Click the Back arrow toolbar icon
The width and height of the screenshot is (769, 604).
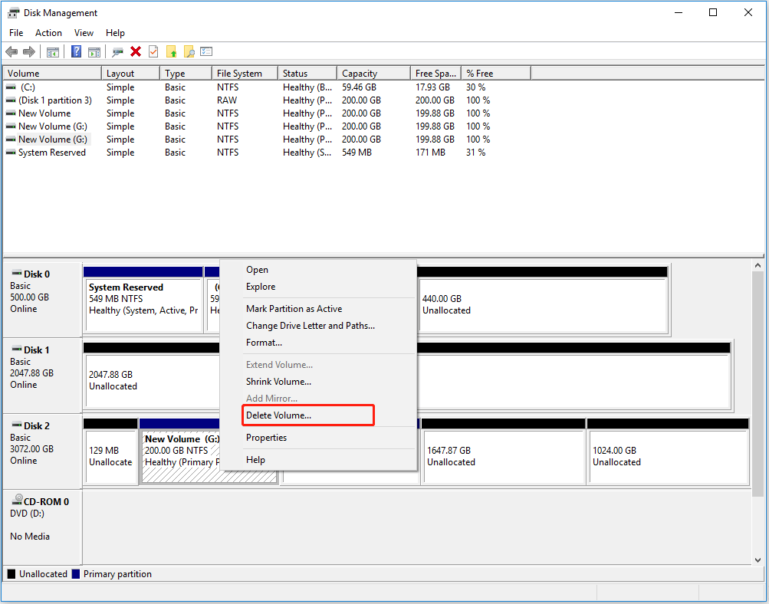(x=12, y=51)
